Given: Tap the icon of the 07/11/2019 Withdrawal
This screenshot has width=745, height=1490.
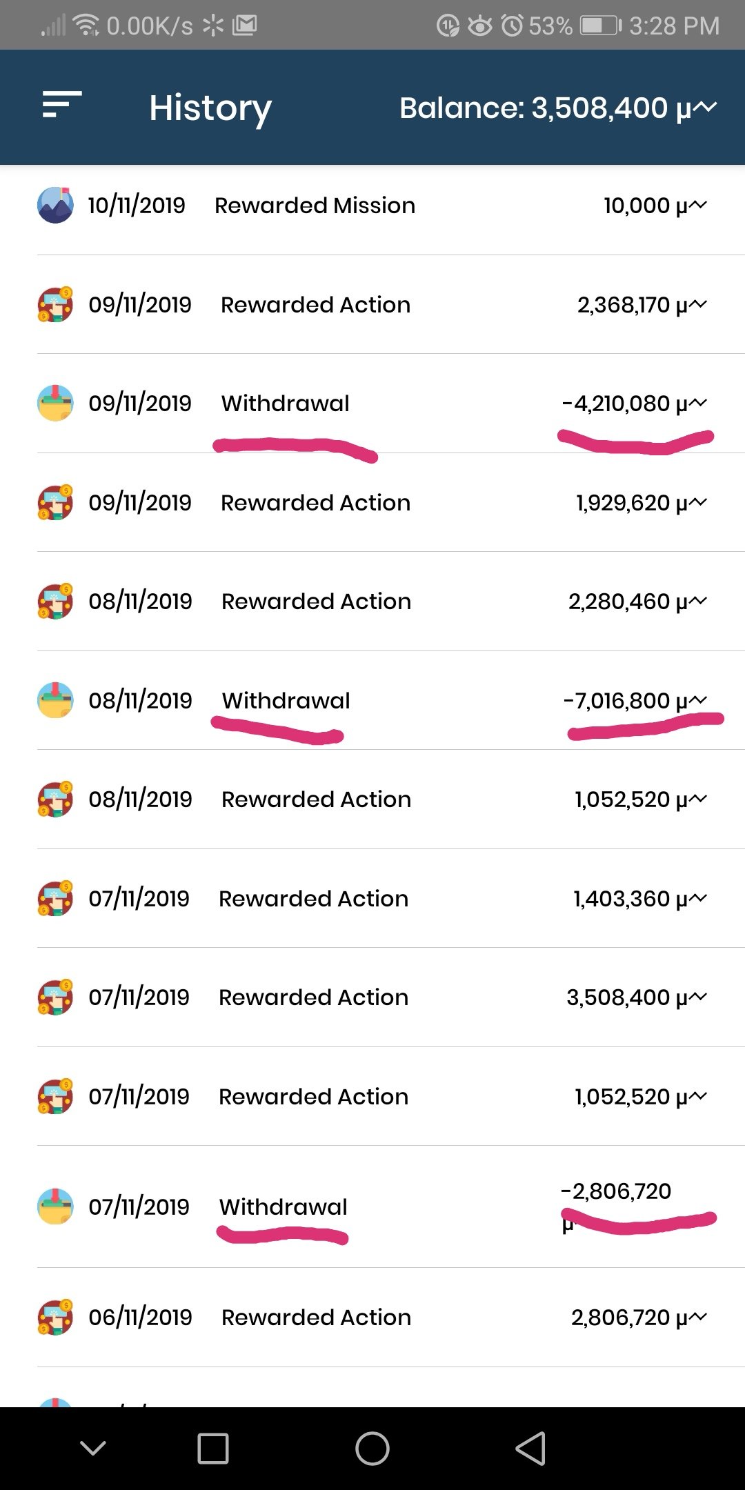Looking at the screenshot, I should 55,1206.
